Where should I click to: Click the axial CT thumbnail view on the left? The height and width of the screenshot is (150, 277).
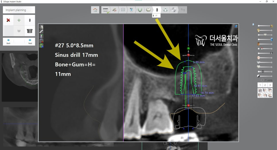(19, 77)
